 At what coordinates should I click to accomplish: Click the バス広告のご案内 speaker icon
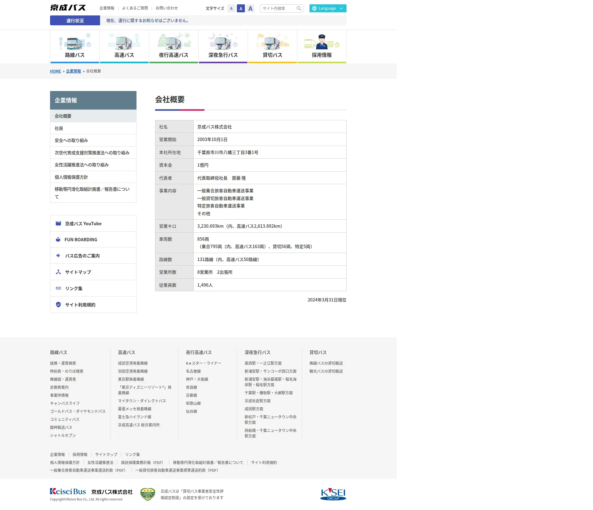click(x=58, y=255)
